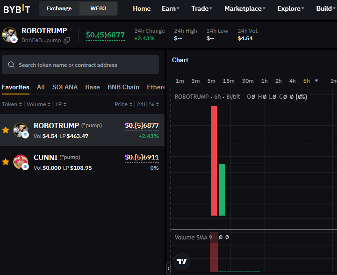Set chart interval to 2h
The width and height of the screenshot is (337, 275).
pyautogui.click(x=278, y=81)
